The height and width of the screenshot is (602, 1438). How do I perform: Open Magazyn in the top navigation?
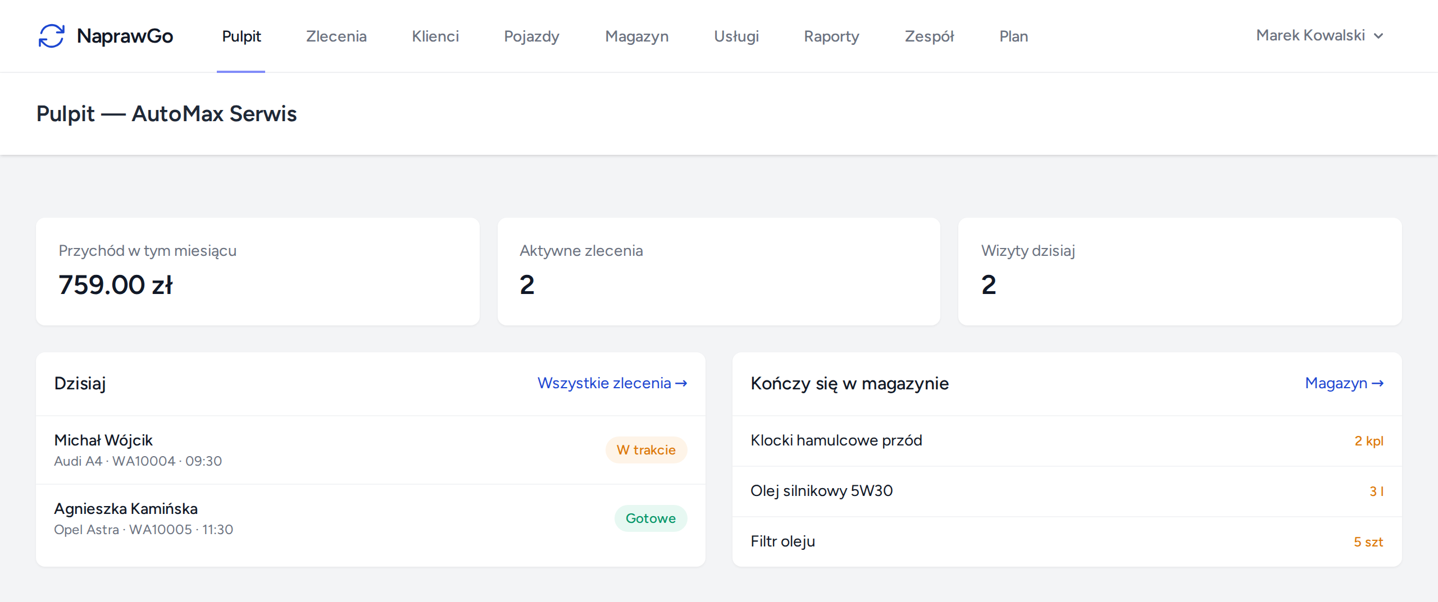[636, 36]
